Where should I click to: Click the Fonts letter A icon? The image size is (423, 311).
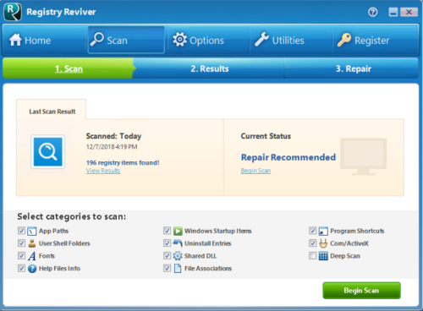pos(32,256)
